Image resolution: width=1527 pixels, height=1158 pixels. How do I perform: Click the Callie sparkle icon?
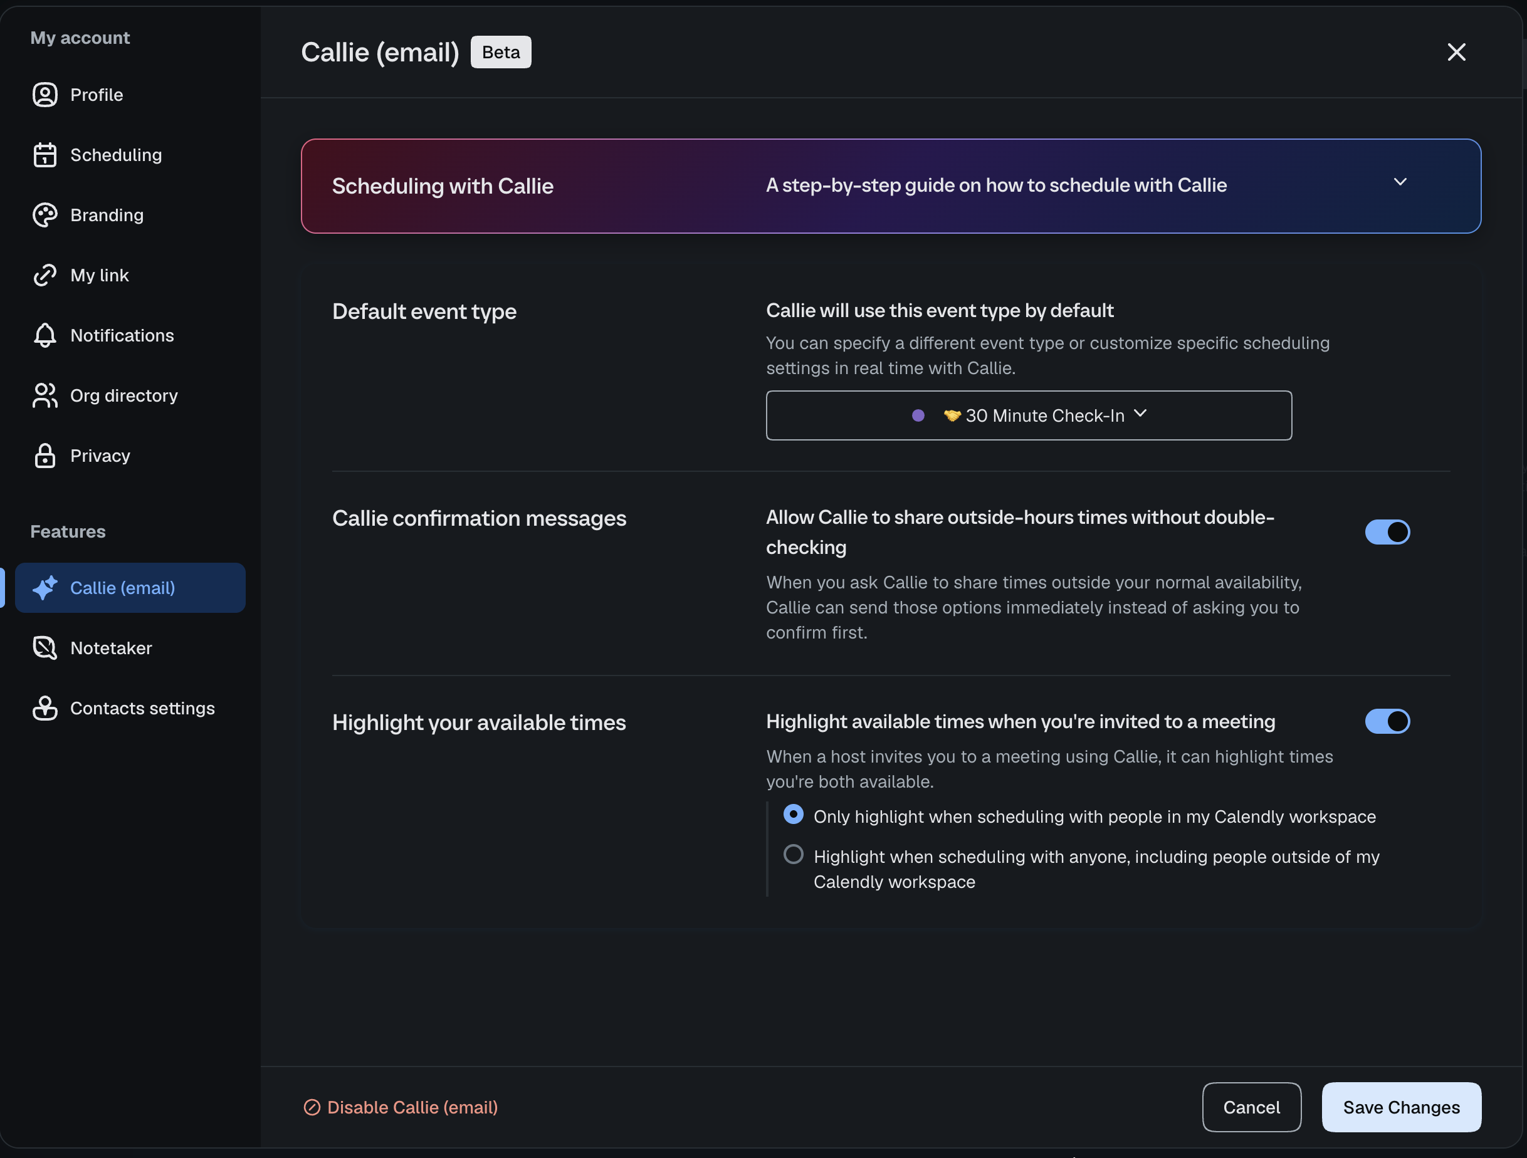pos(45,588)
